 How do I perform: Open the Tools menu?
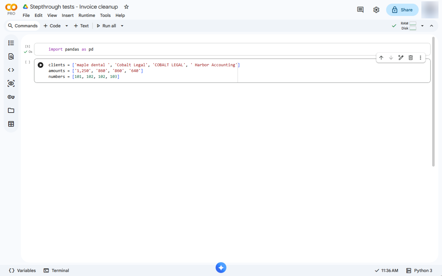[x=105, y=15]
